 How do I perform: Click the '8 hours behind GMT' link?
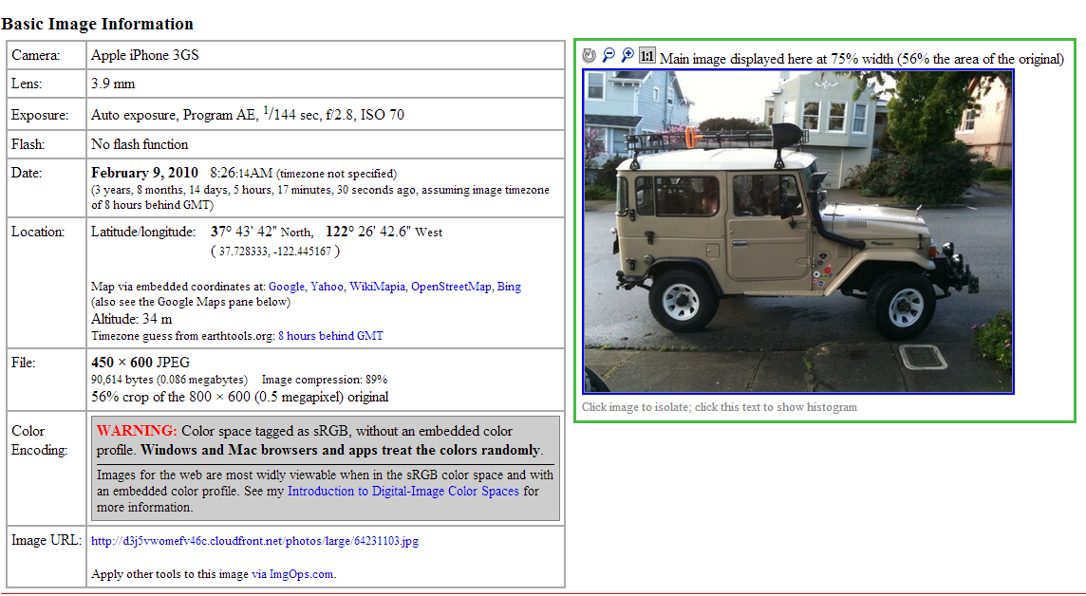[x=330, y=336]
